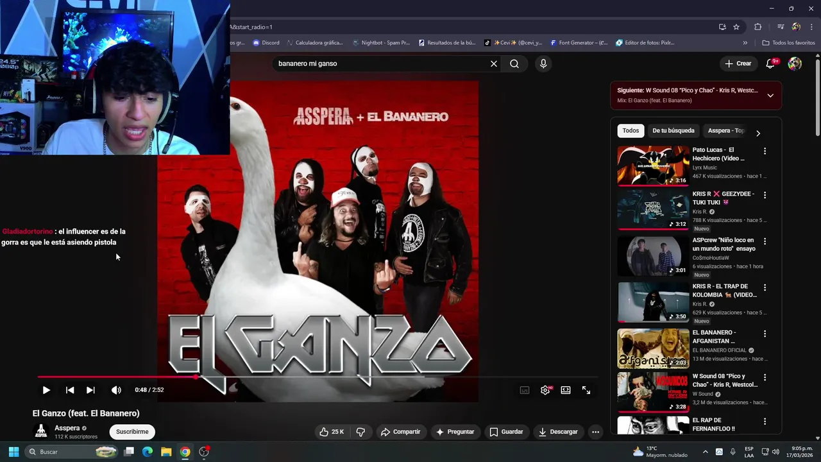Open Todos los favoritos folder
Image resolution: width=821 pixels, height=462 pixels.
pos(789,43)
